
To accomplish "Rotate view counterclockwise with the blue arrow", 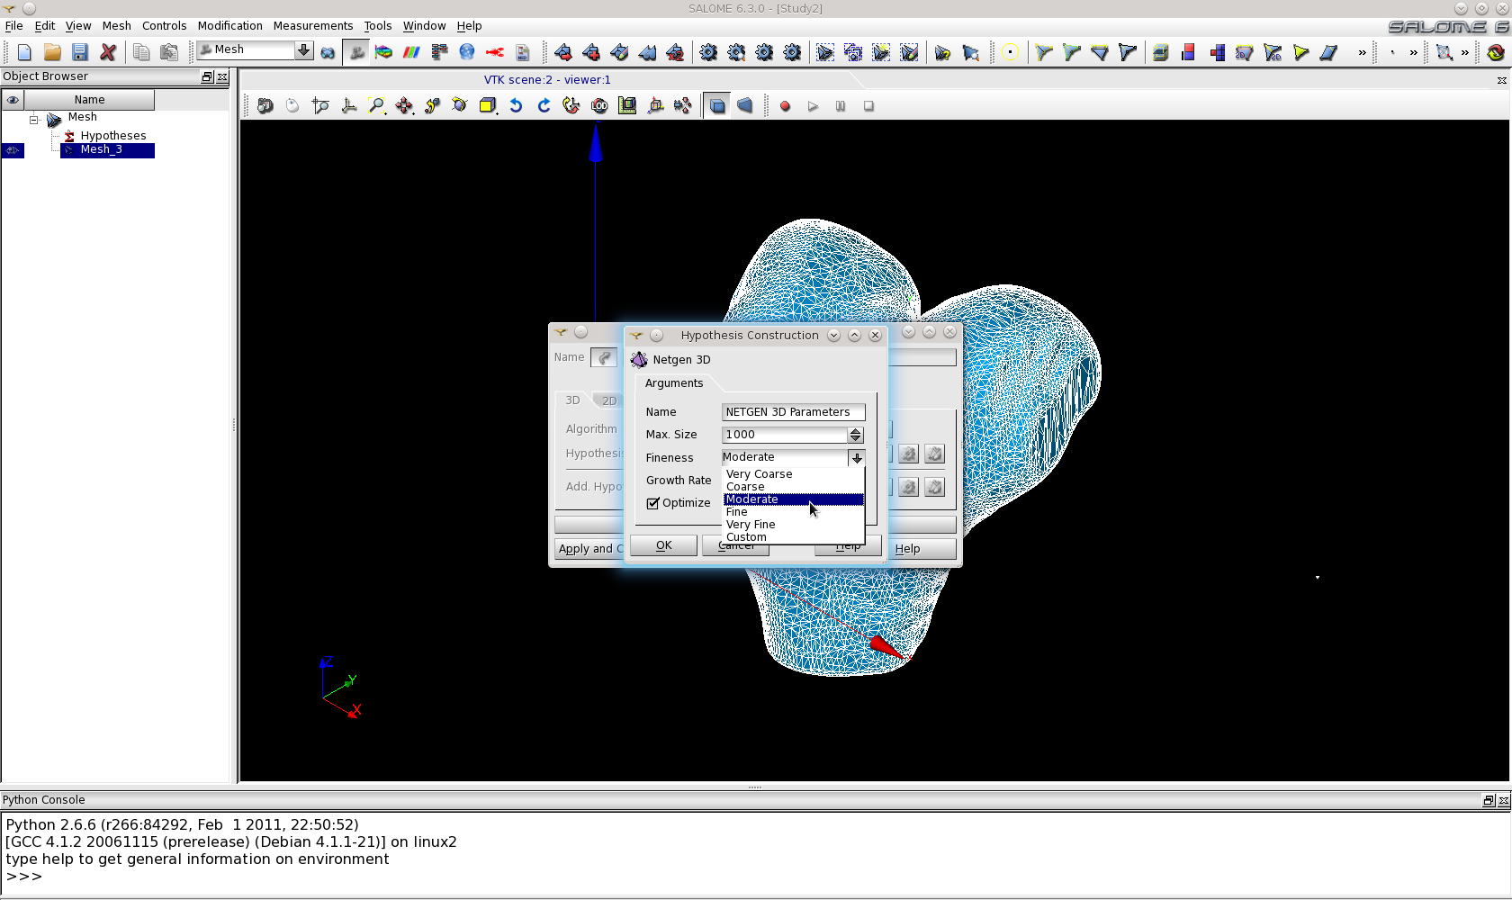I will 516,106.
